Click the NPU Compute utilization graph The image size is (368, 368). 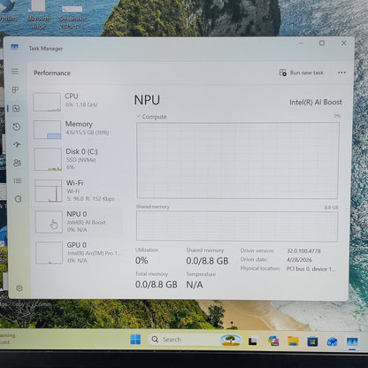point(237,161)
